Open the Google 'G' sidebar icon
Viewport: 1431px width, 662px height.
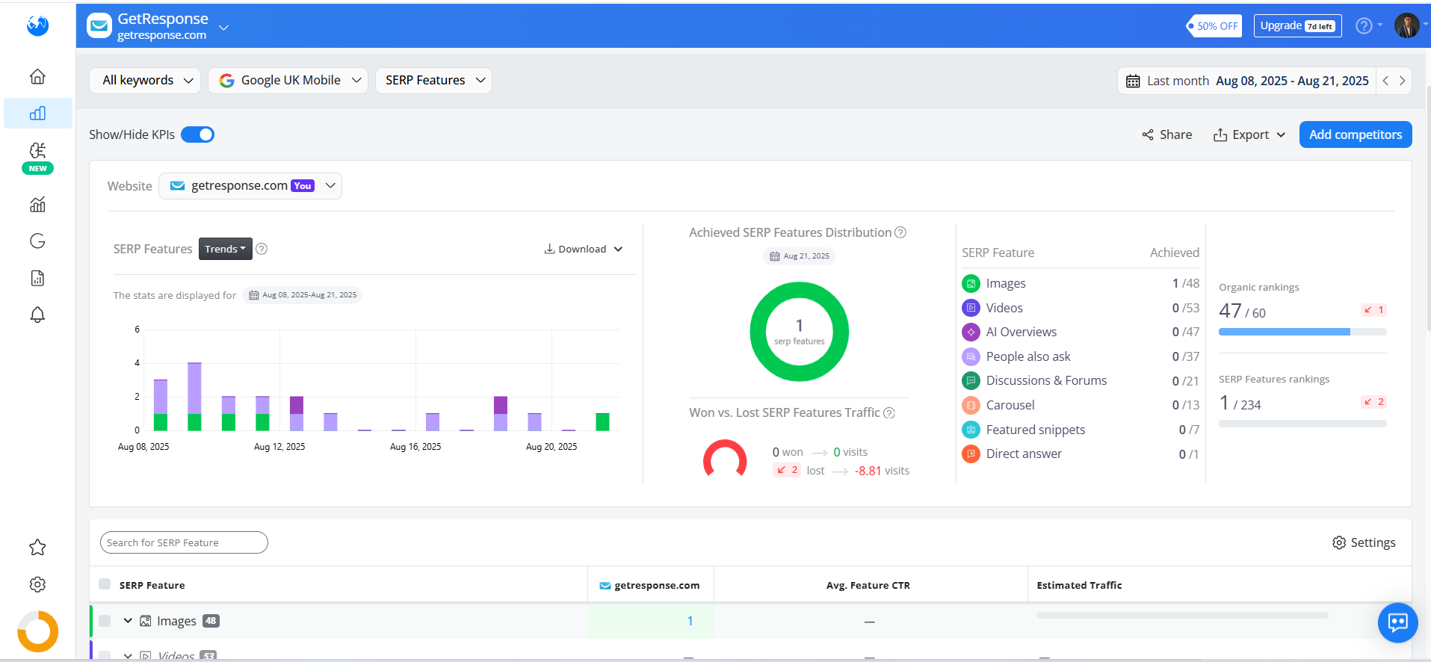[37, 241]
